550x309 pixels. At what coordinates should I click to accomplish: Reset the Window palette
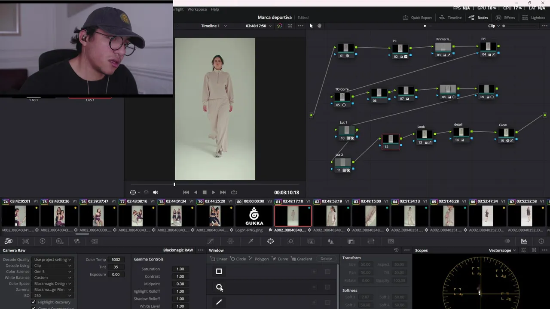click(396, 250)
